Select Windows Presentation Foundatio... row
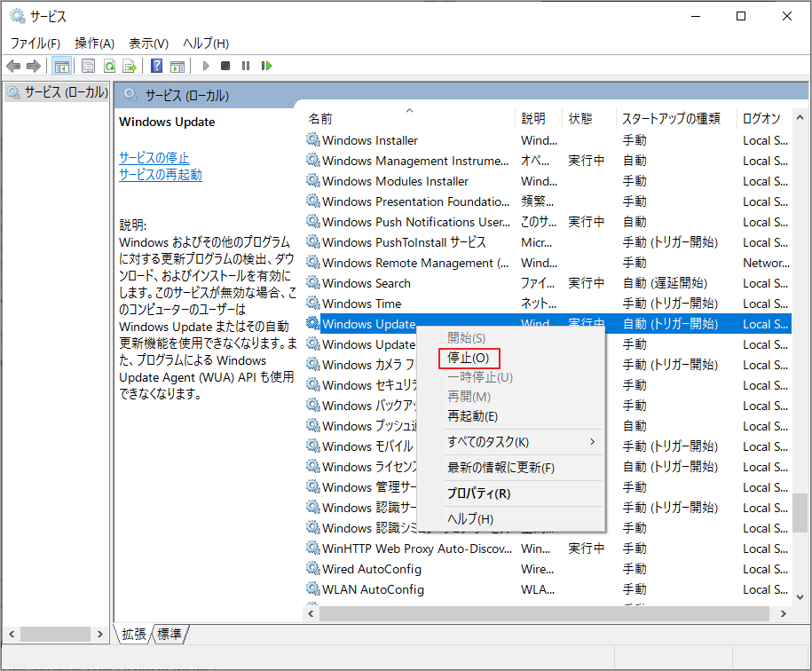This screenshot has height=671, width=812. (548, 201)
